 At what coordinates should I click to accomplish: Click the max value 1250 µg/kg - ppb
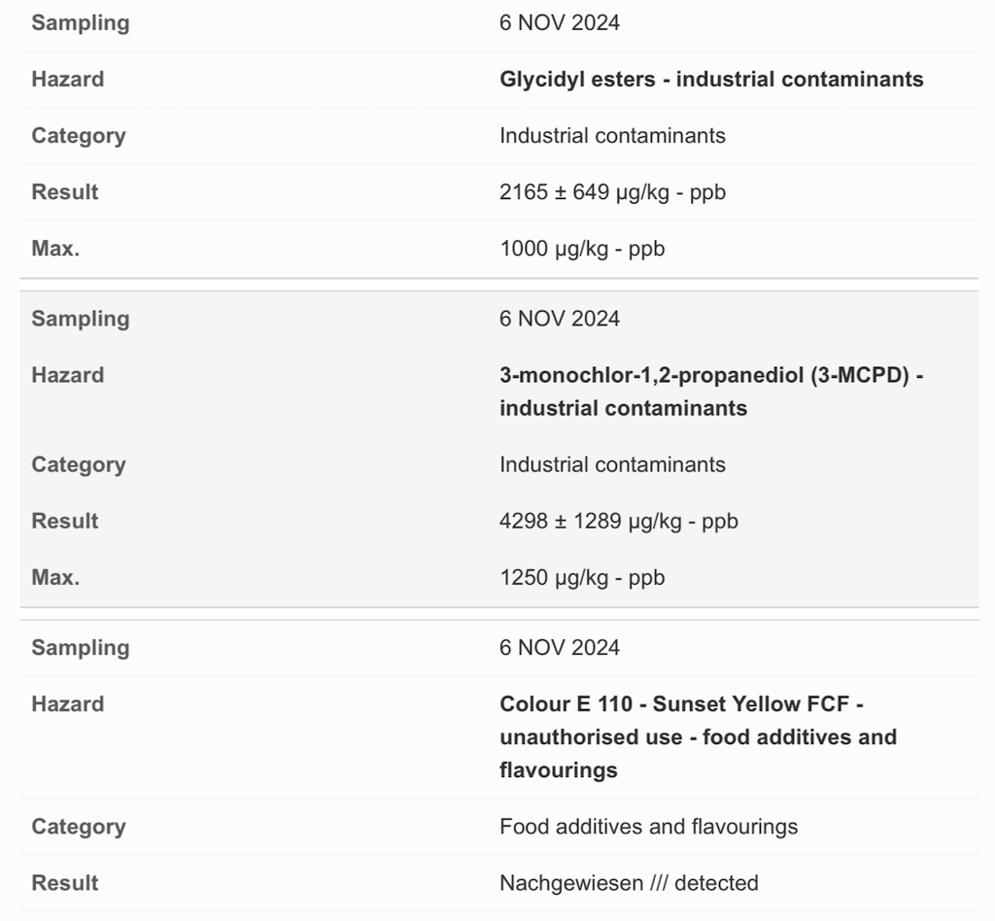coord(582,577)
